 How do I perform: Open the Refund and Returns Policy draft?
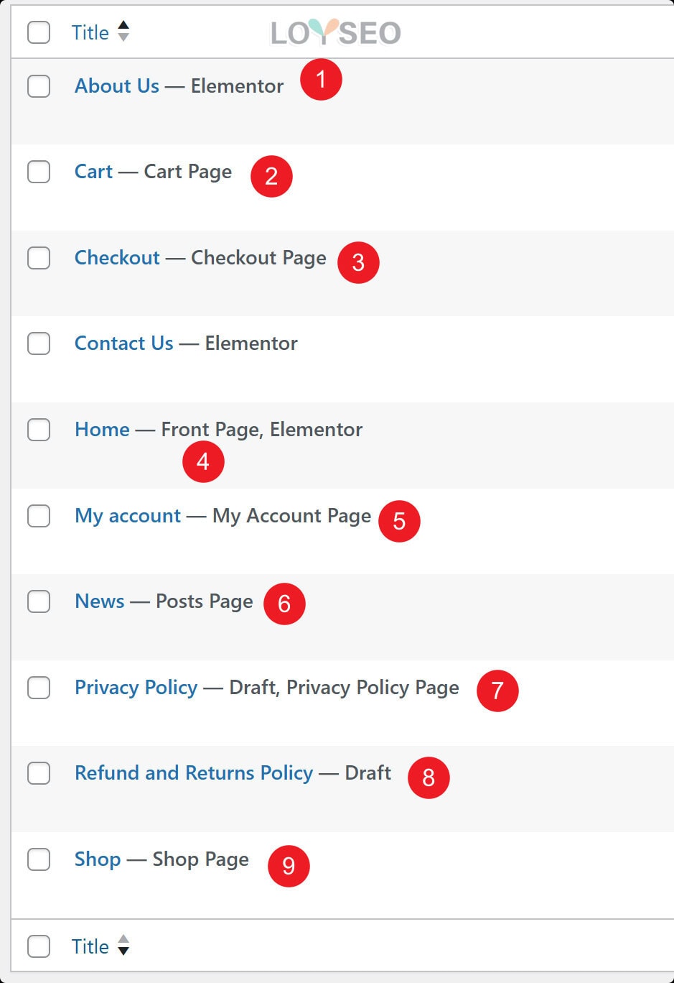(x=194, y=773)
